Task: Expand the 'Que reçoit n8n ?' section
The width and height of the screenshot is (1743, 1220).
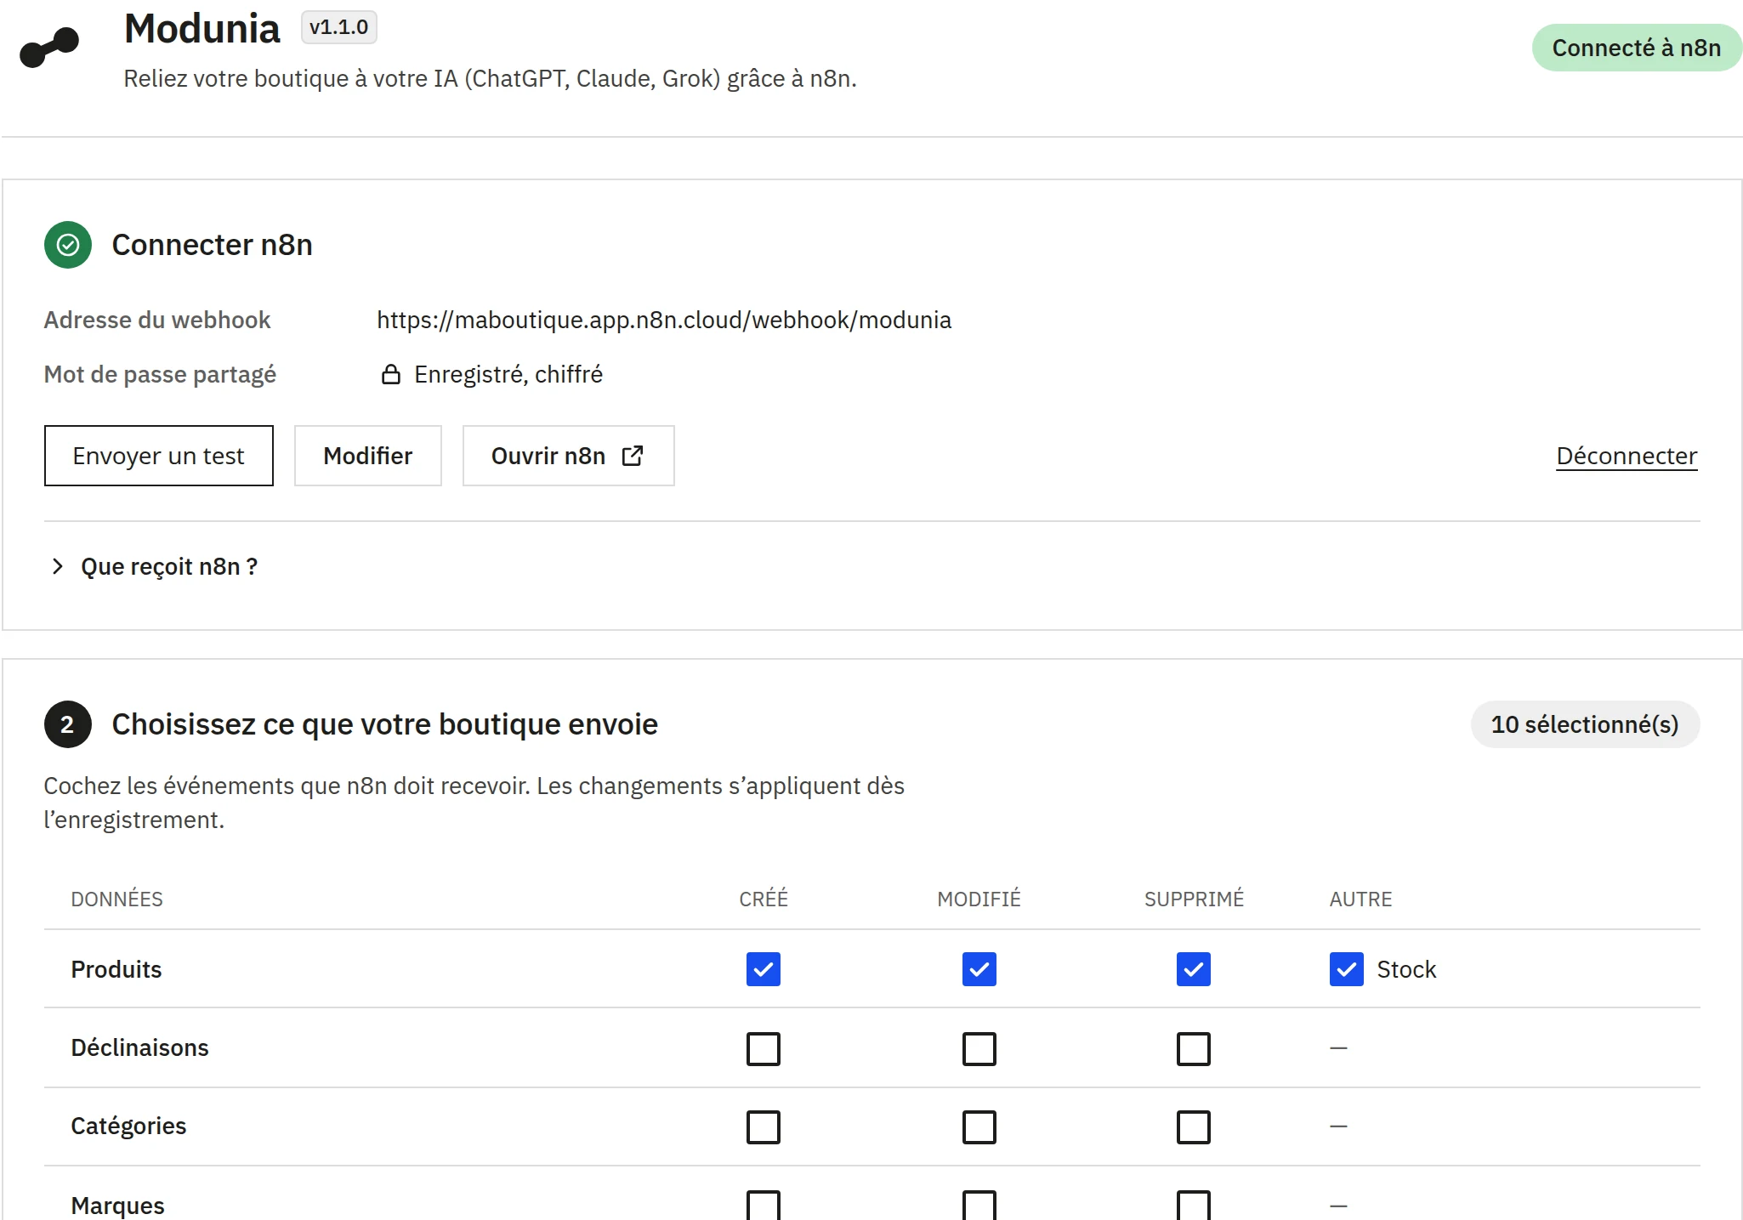Action: [x=154, y=566]
